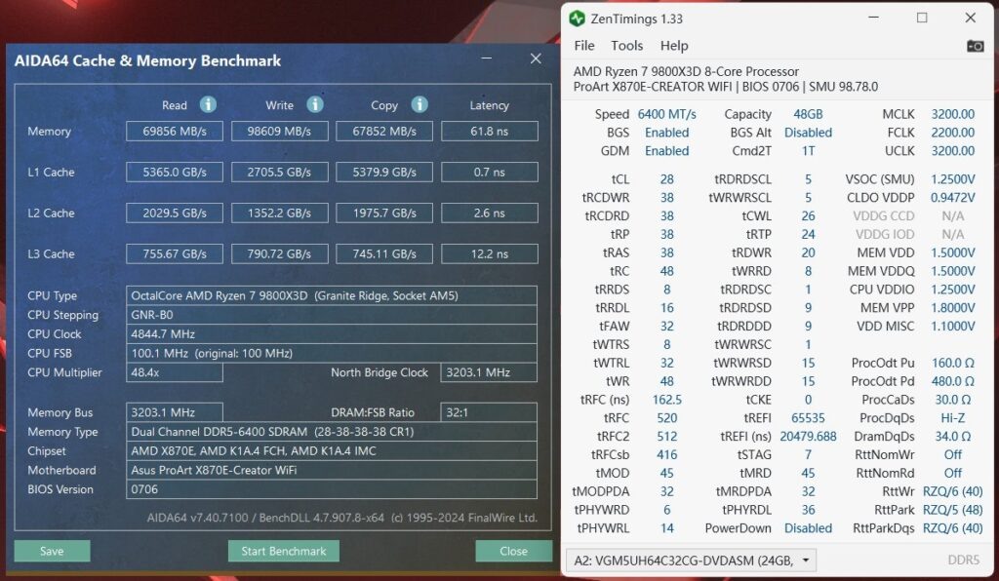Click the Read info icon in AIDA64
The width and height of the screenshot is (999, 581).
click(x=208, y=104)
